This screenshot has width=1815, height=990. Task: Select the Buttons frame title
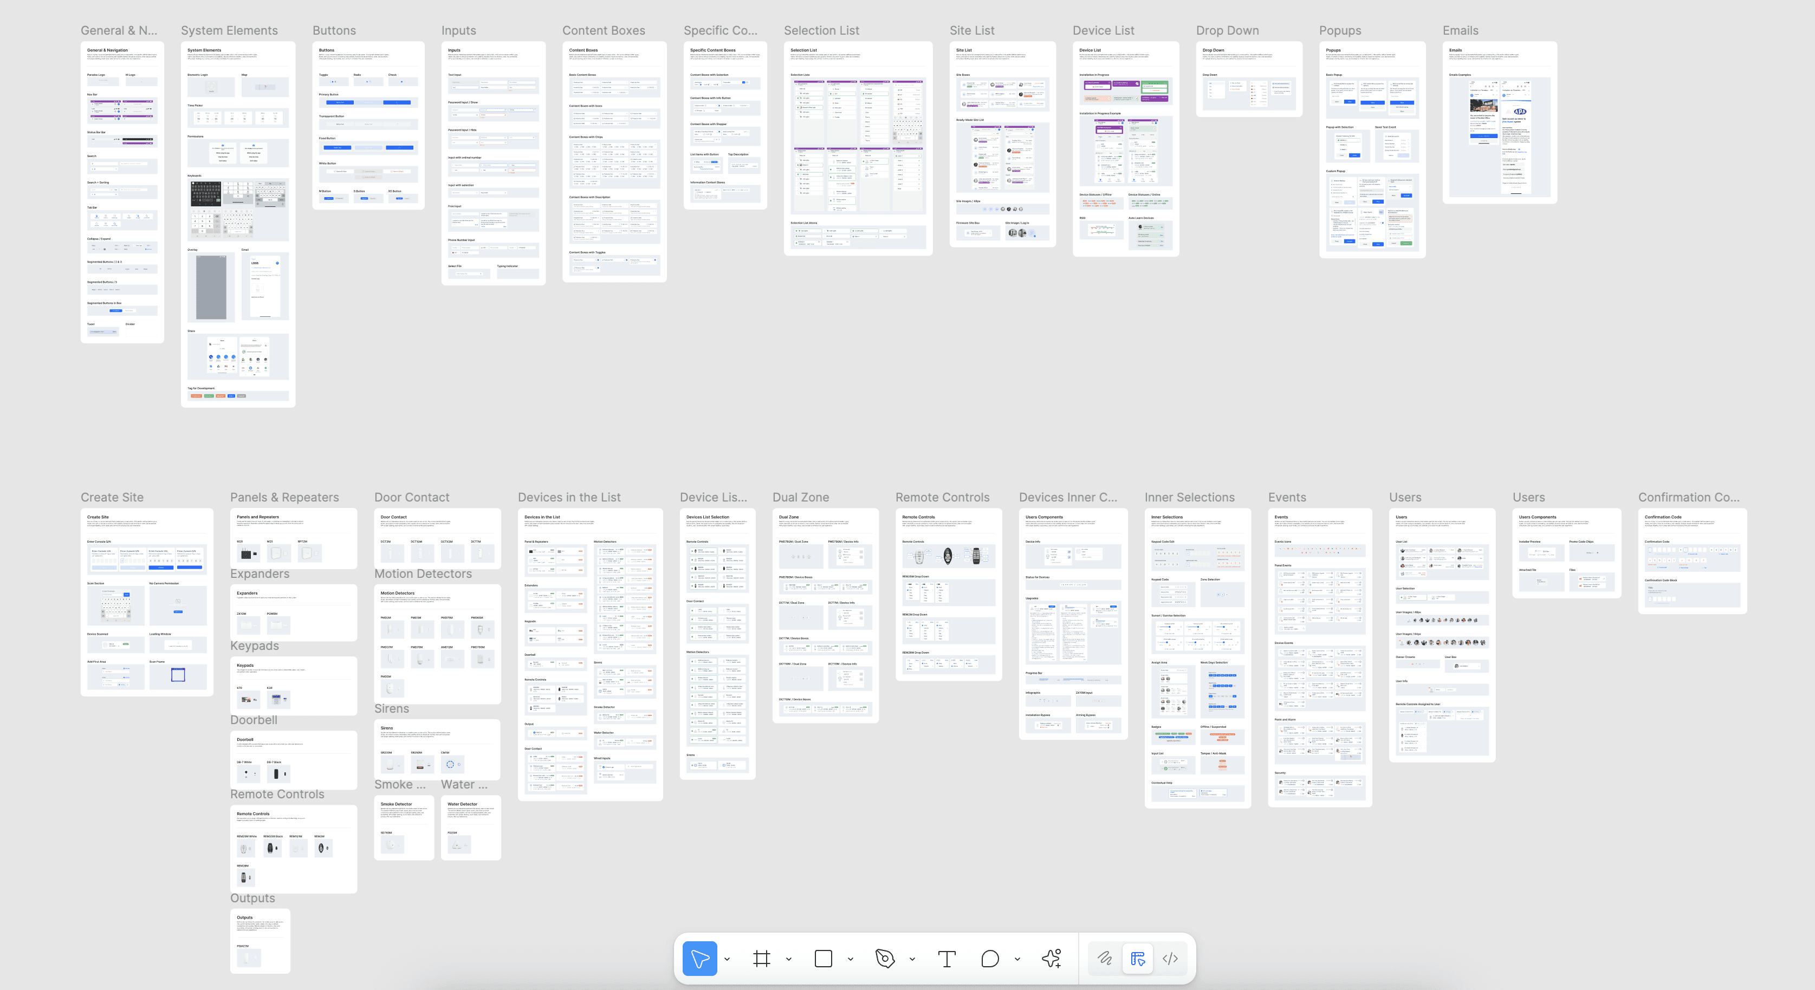(334, 30)
